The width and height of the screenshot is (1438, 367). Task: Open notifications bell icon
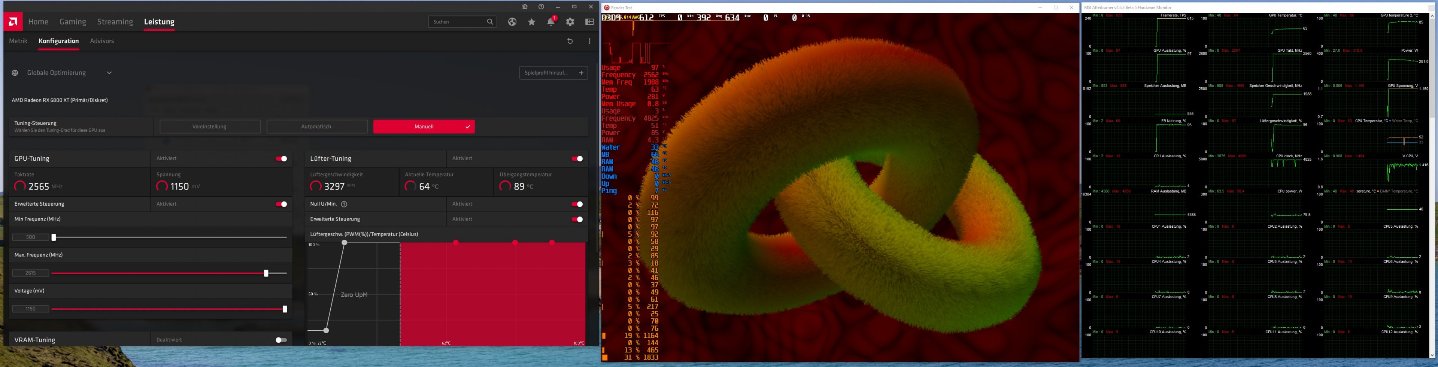(551, 21)
